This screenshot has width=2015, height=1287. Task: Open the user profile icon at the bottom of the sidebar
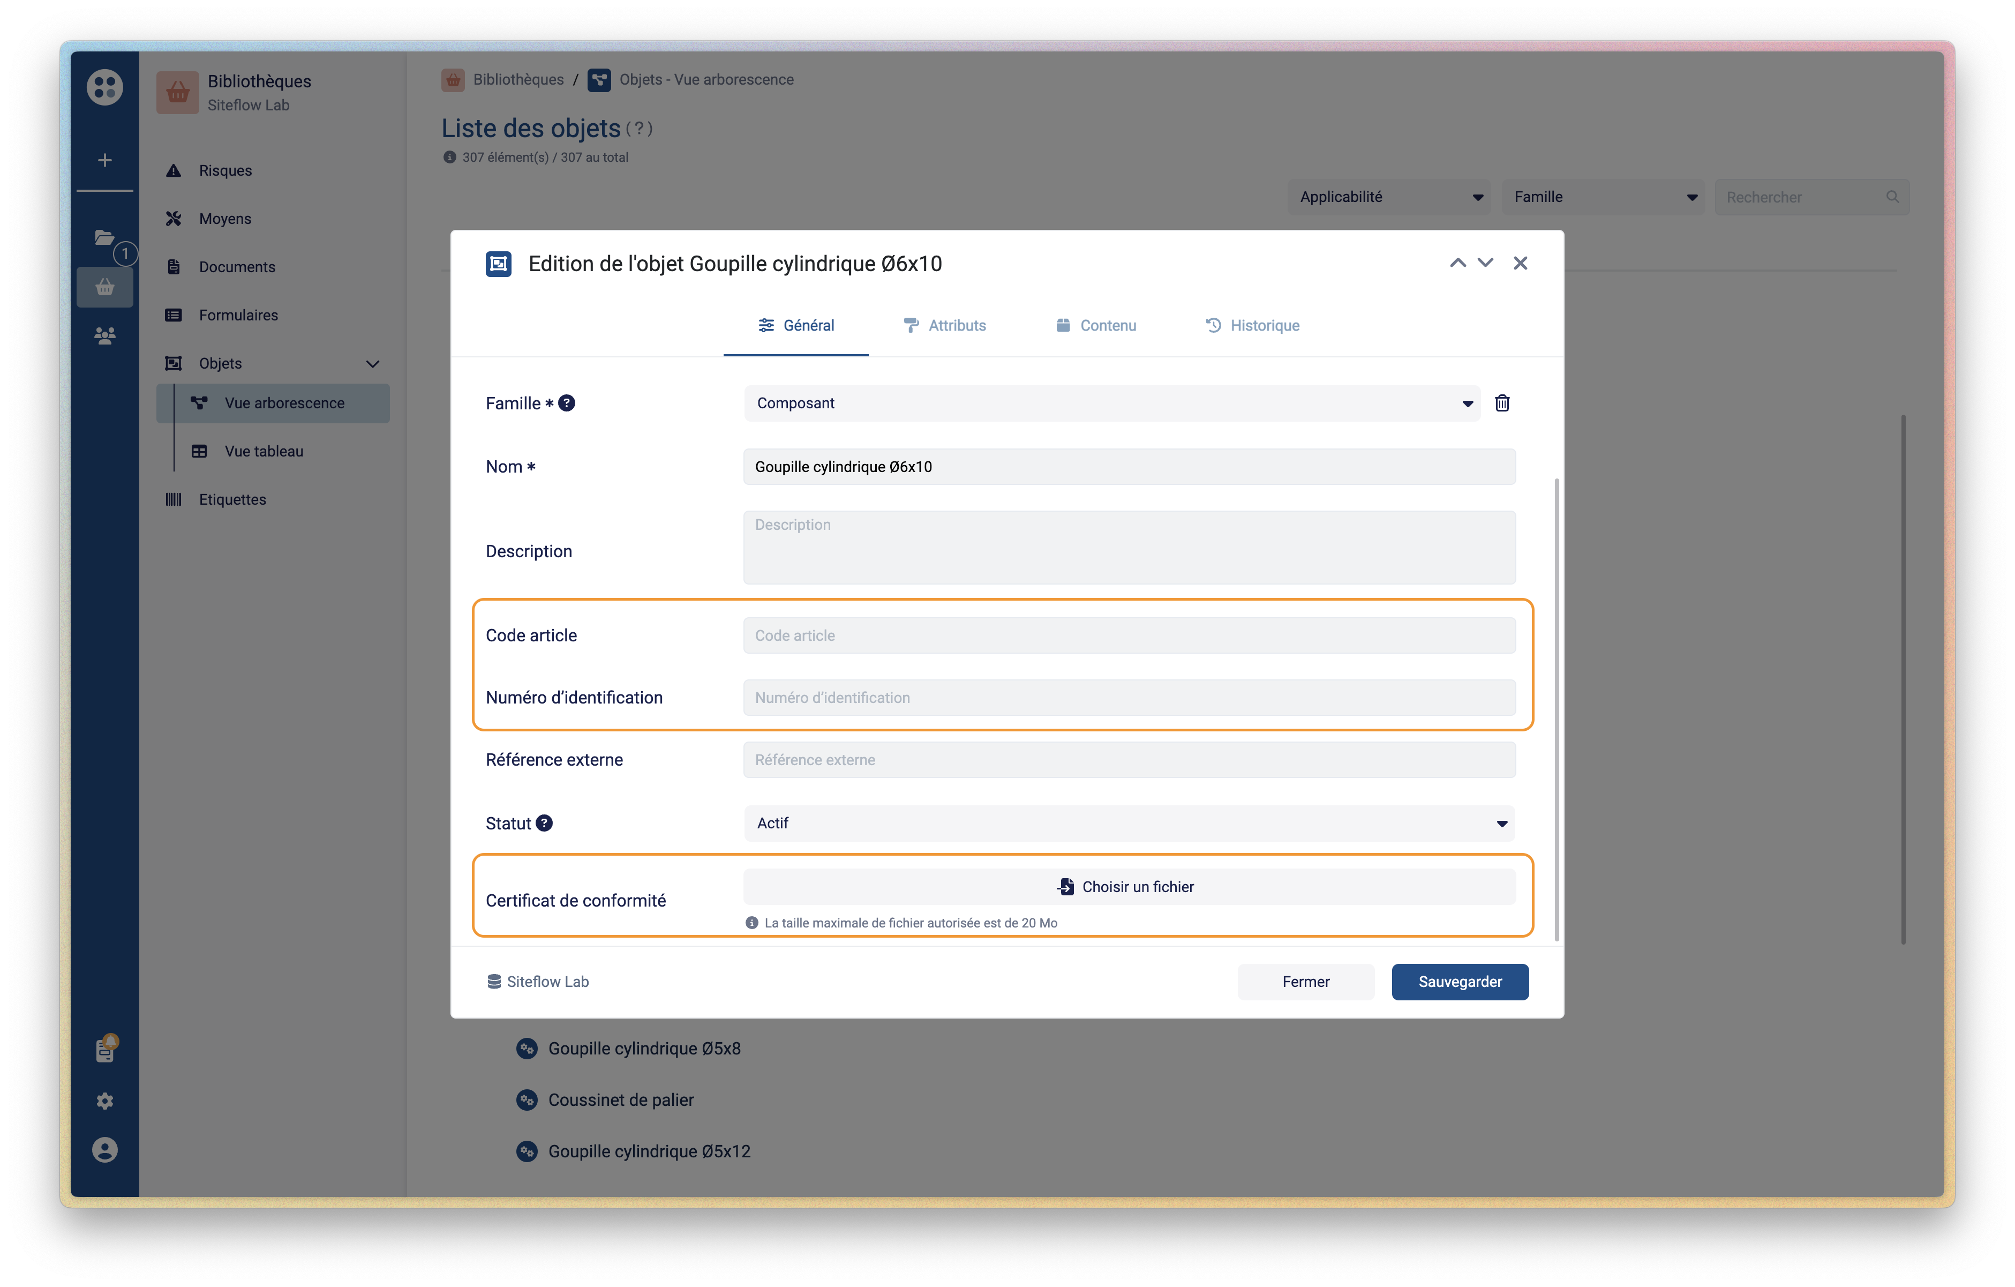click(x=104, y=1150)
